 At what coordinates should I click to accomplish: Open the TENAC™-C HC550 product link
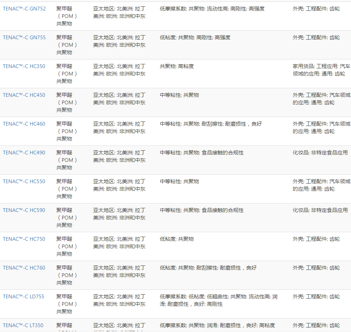(x=24, y=181)
